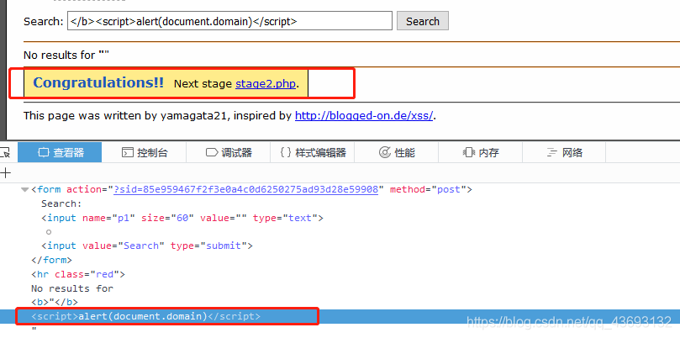This screenshot has height=338, width=680.
Task: Open the blogged-on.de/xss link
Action: (x=364, y=116)
